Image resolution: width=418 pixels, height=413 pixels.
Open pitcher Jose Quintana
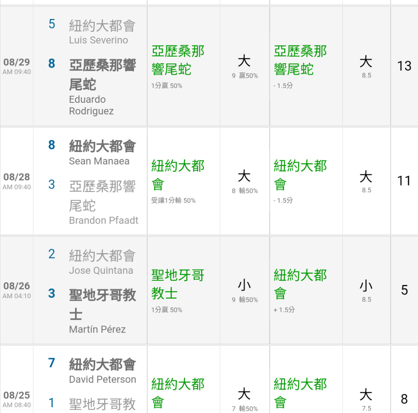point(101,271)
